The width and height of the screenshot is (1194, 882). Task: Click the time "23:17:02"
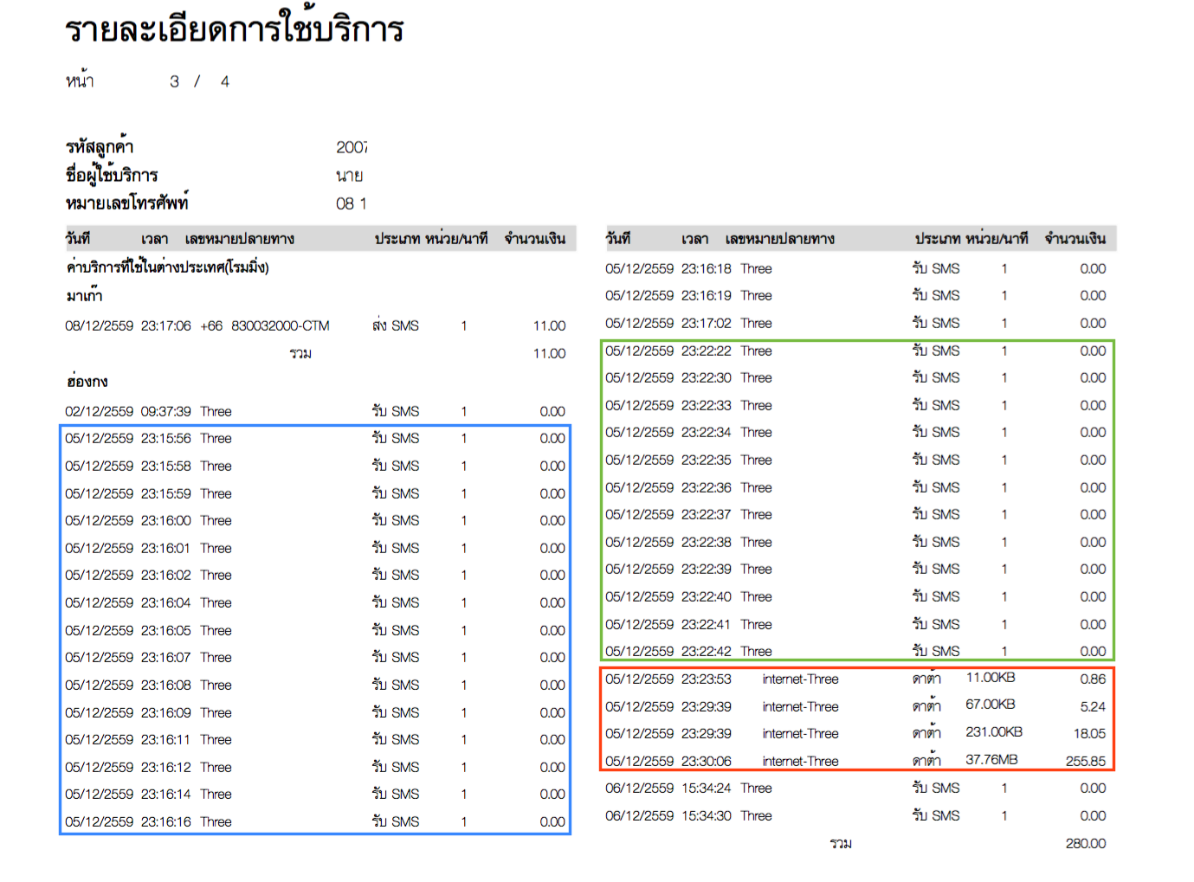click(707, 324)
